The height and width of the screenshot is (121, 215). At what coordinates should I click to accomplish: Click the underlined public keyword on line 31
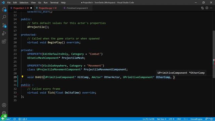26,85
